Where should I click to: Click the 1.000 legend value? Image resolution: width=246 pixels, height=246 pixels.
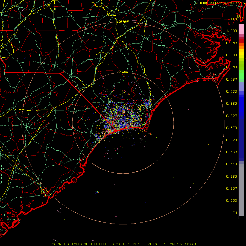[232, 31]
